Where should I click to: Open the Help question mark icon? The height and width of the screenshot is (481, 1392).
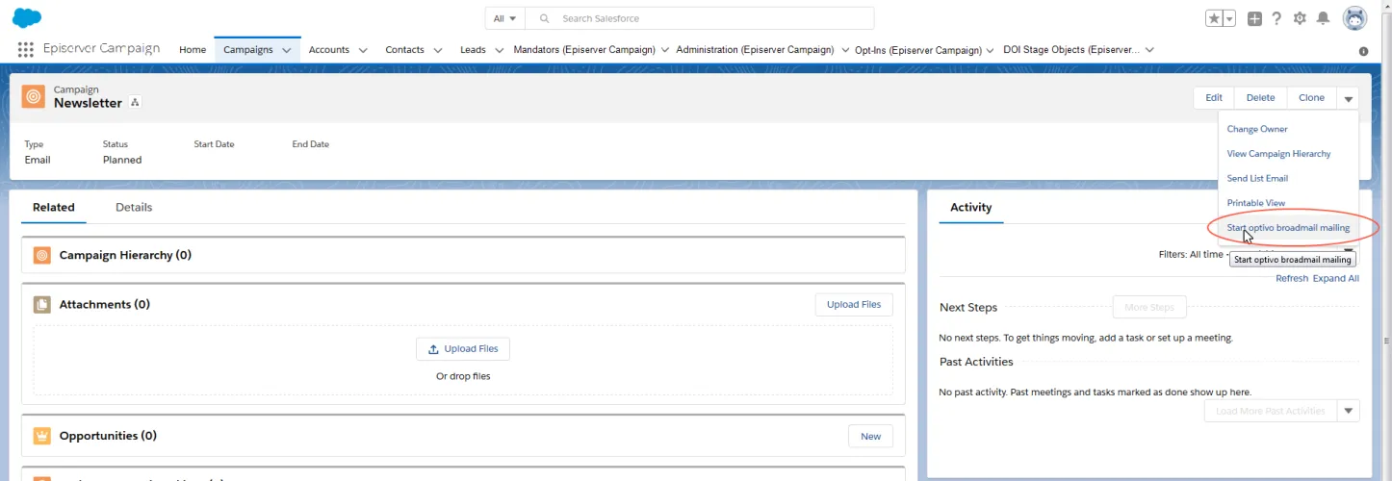pos(1276,18)
